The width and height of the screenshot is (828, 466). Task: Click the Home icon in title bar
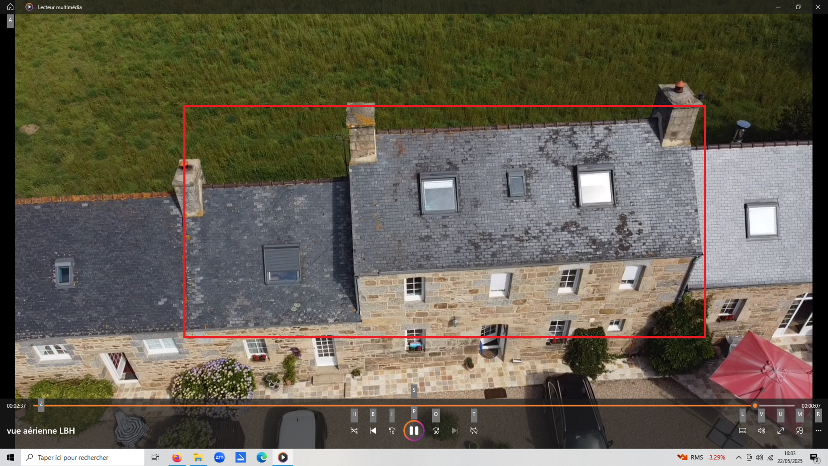pyautogui.click(x=10, y=7)
